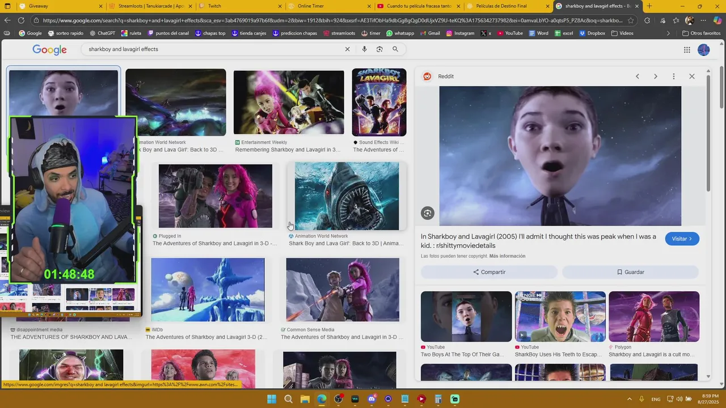Show hidden system tray icons
Image resolution: width=726 pixels, height=408 pixels.
click(629, 399)
